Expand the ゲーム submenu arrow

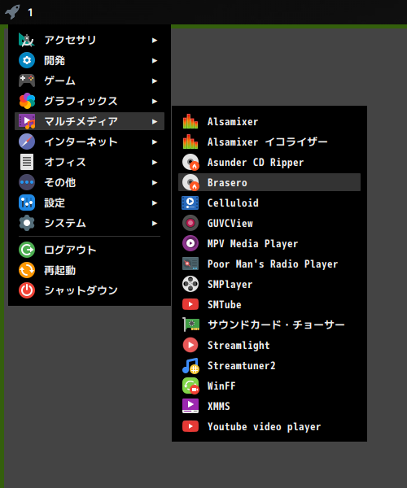coord(155,81)
